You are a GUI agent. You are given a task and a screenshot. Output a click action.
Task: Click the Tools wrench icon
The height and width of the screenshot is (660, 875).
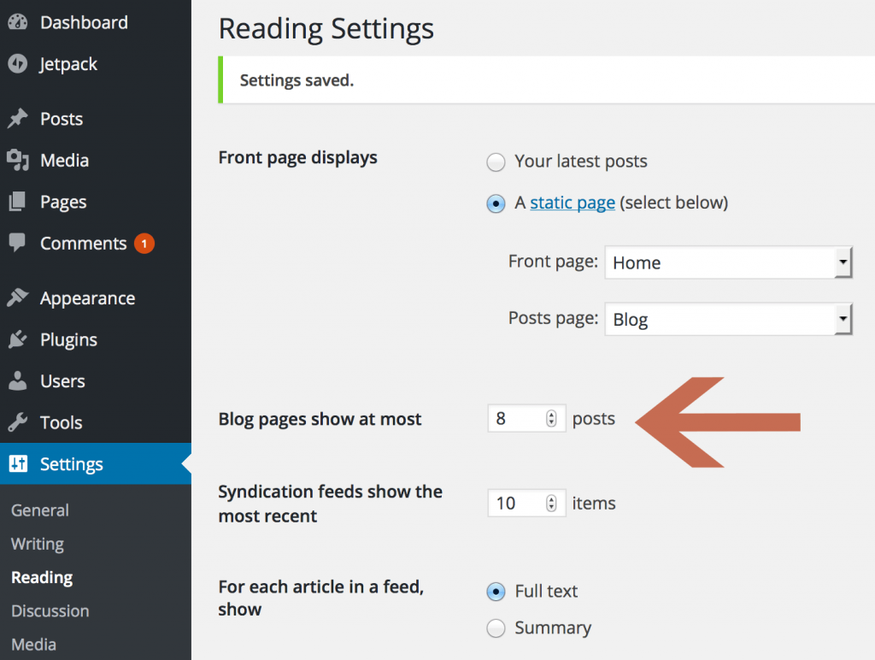point(19,421)
